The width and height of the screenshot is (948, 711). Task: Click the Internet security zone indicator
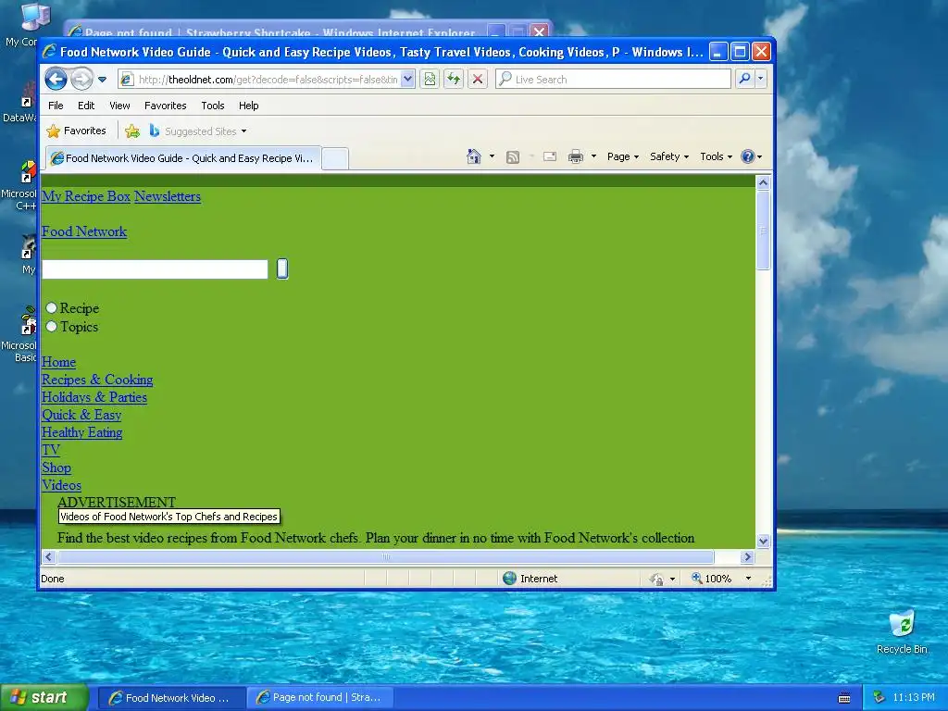click(x=530, y=579)
